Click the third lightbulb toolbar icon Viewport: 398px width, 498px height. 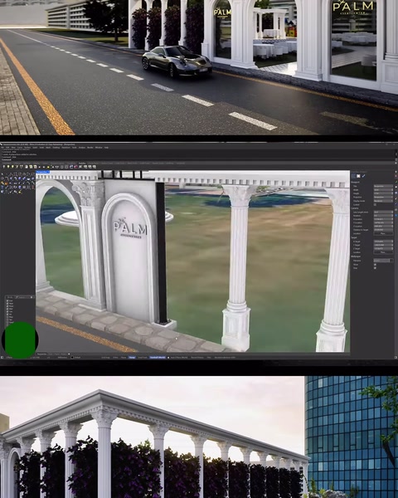pos(12,167)
